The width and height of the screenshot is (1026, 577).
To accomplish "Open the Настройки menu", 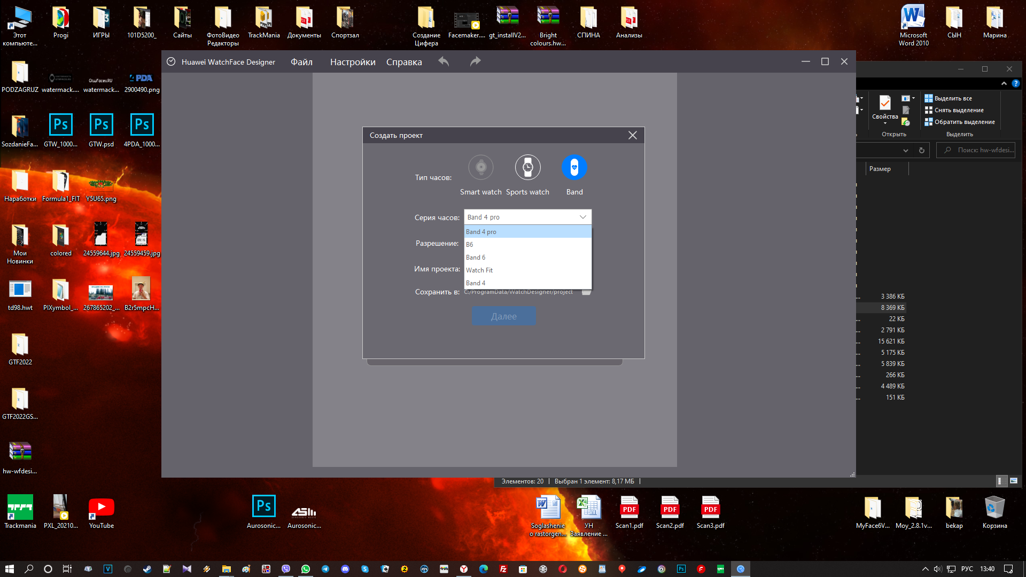I will click(x=353, y=62).
